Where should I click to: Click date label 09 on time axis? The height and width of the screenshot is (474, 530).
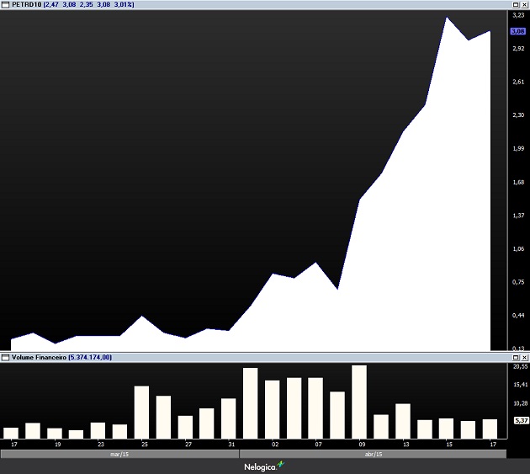coord(362,444)
